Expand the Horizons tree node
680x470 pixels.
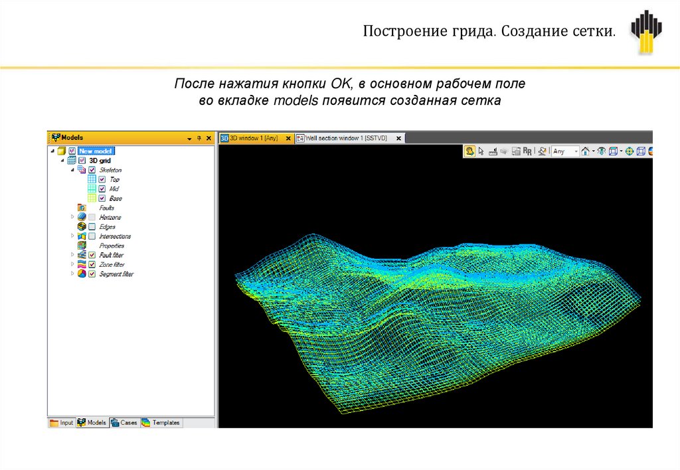(72, 217)
